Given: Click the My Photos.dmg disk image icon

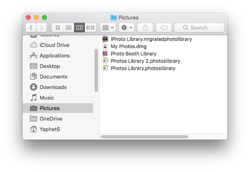Looking at the screenshot, I should pyautogui.click(x=105, y=46).
